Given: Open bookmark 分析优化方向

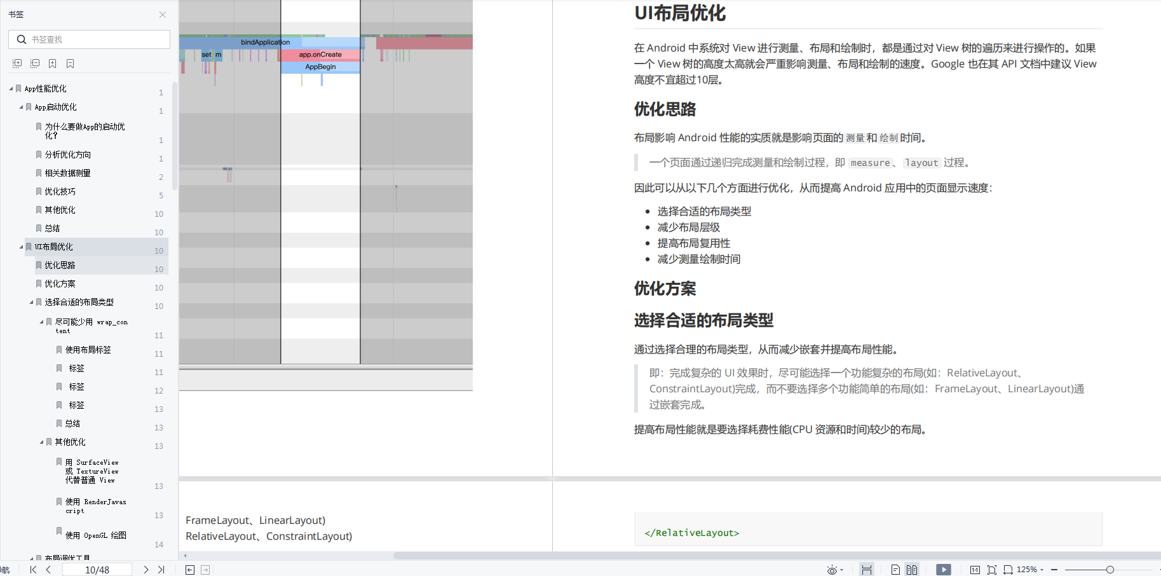Looking at the screenshot, I should [x=67, y=154].
